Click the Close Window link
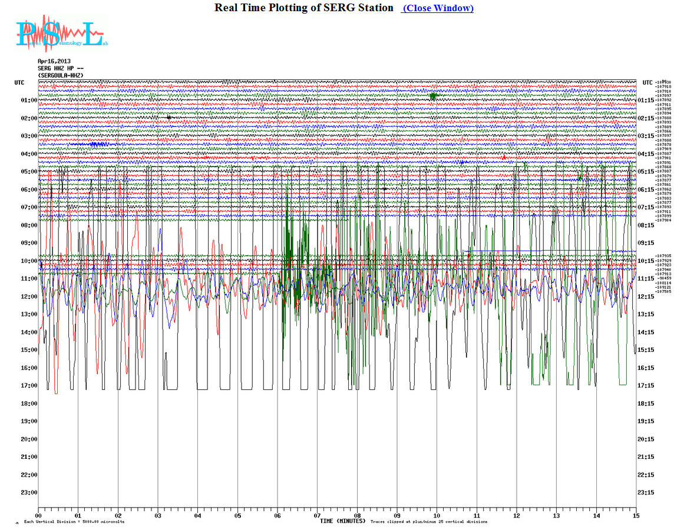Screen dimensions: 697x530 click(438, 8)
